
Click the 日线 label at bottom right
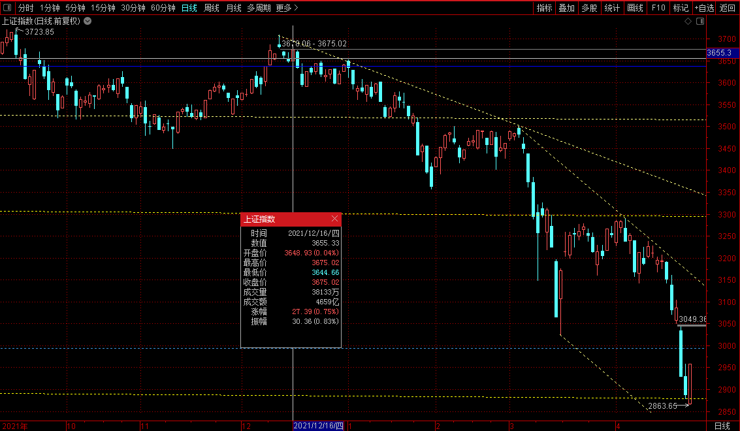click(x=722, y=426)
